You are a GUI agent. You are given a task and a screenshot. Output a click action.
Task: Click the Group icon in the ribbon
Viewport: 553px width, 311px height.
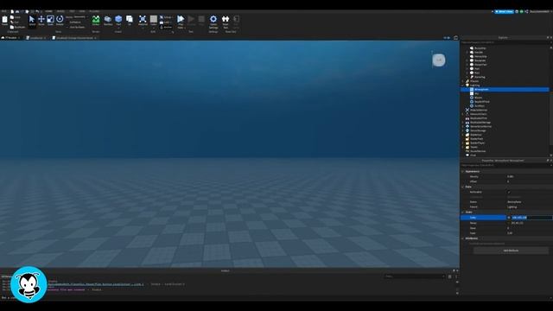(x=162, y=17)
